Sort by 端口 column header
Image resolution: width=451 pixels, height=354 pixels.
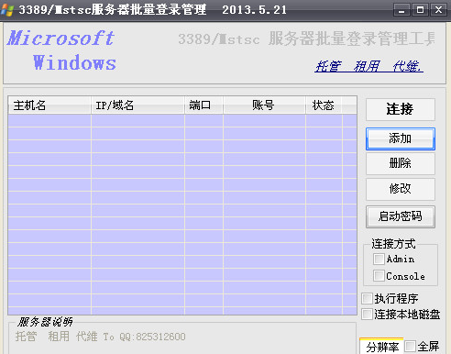[203, 105]
